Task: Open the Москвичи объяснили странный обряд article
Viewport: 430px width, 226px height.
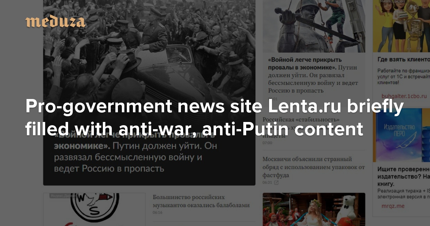Action: [x=314, y=167]
